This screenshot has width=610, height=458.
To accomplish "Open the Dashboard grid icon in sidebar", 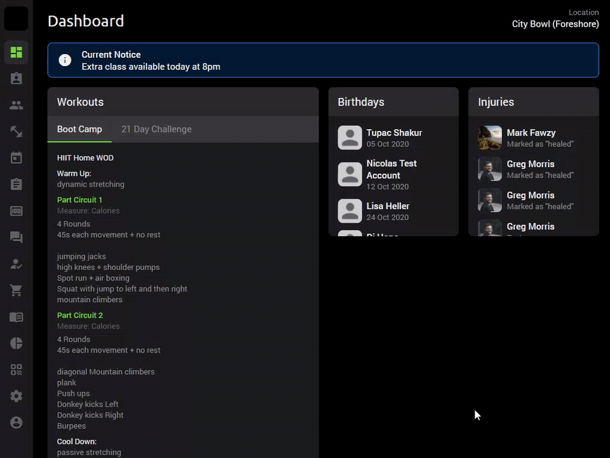I will pyautogui.click(x=17, y=52).
